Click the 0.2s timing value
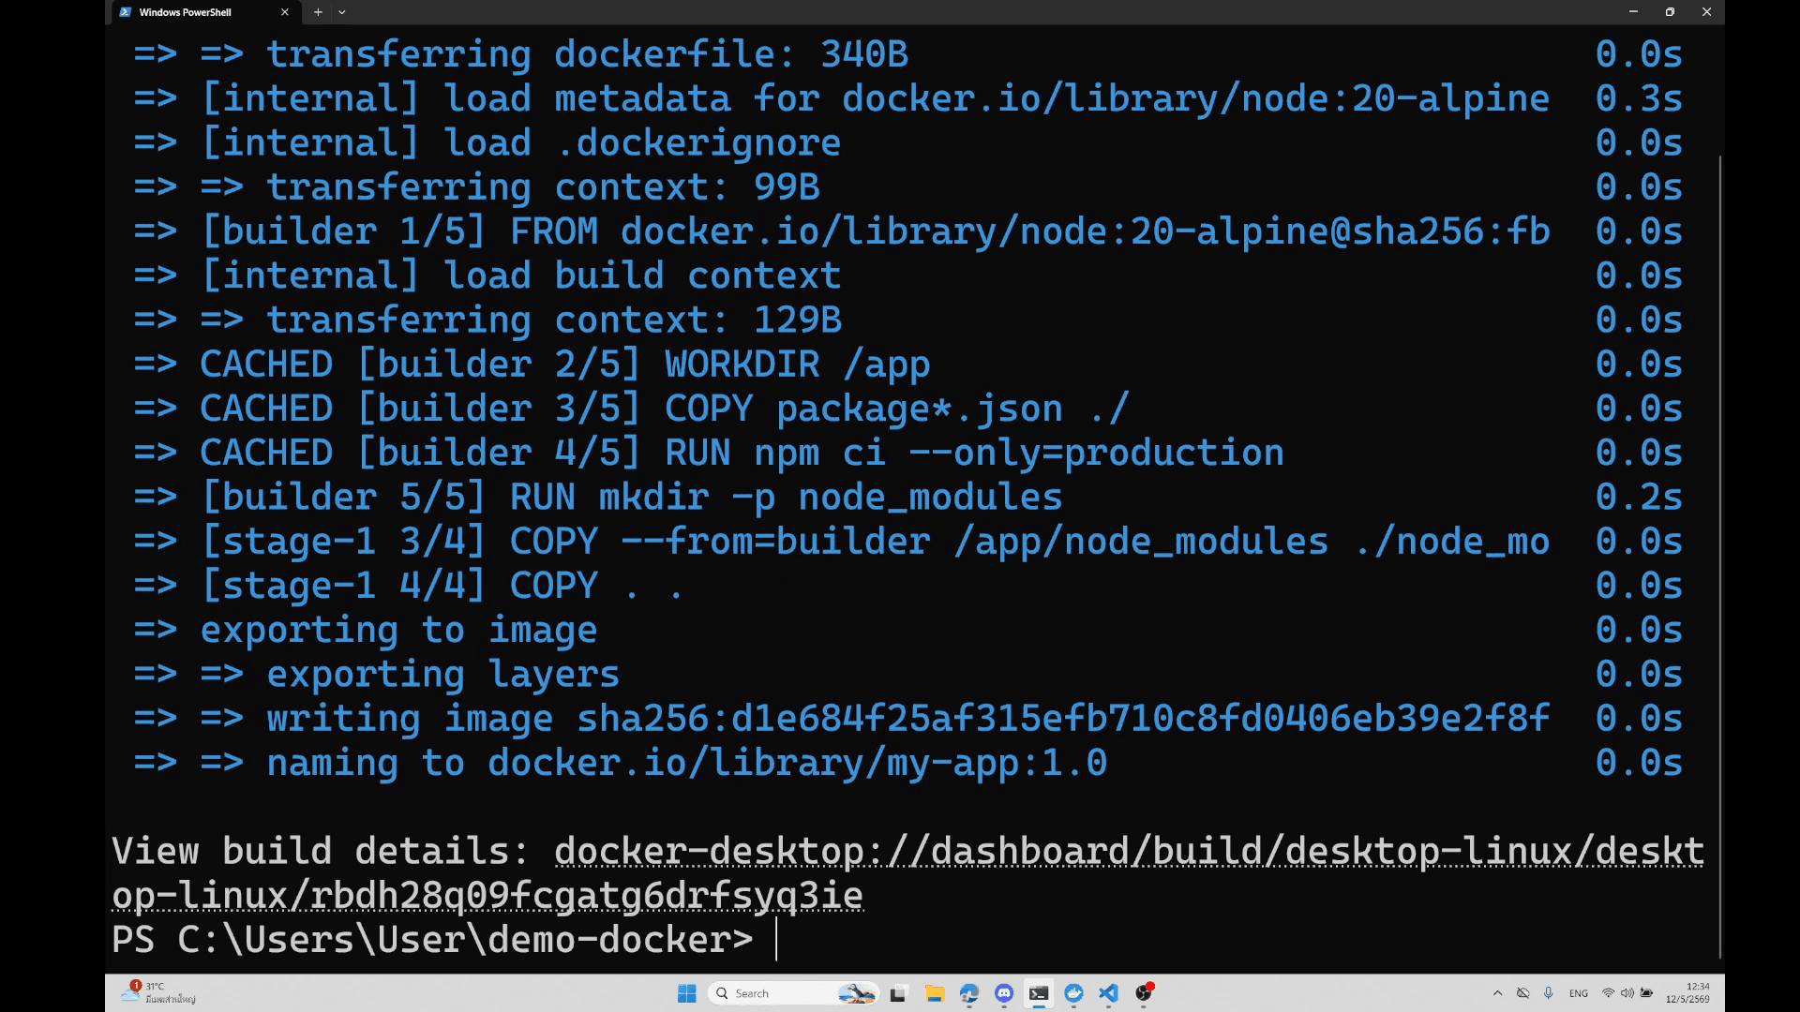This screenshot has height=1012, width=1800. click(1639, 498)
